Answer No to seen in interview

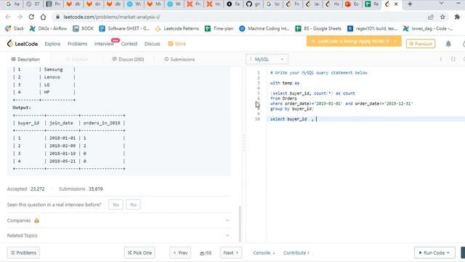tap(133, 205)
